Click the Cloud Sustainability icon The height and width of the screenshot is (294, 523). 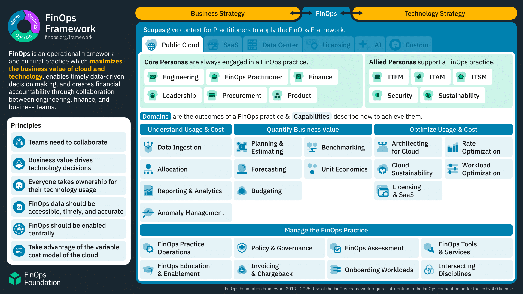coord(382,169)
